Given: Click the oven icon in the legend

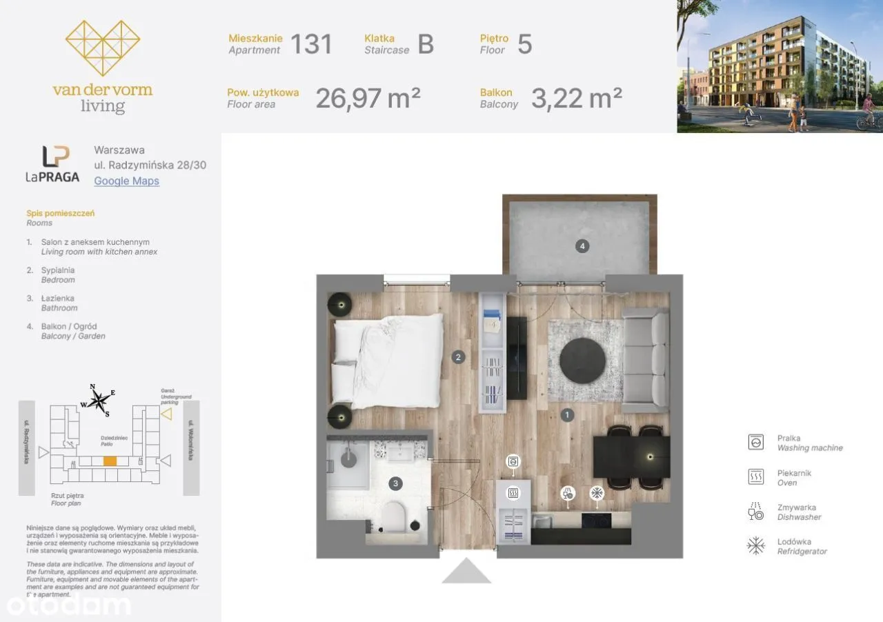Looking at the screenshot, I should click(x=756, y=476).
